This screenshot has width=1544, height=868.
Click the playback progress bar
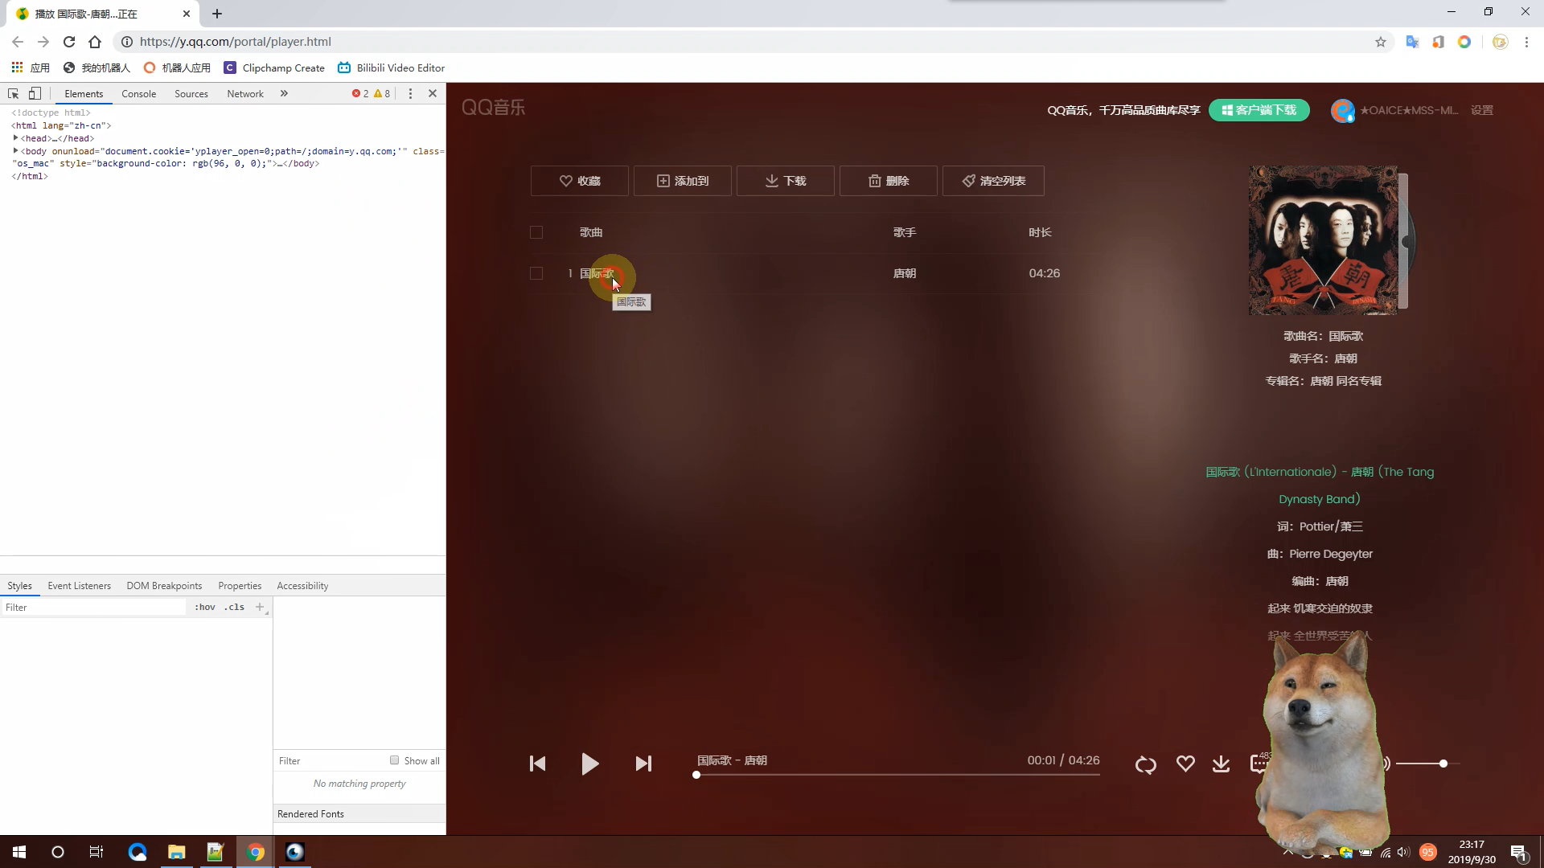[897, 775]
